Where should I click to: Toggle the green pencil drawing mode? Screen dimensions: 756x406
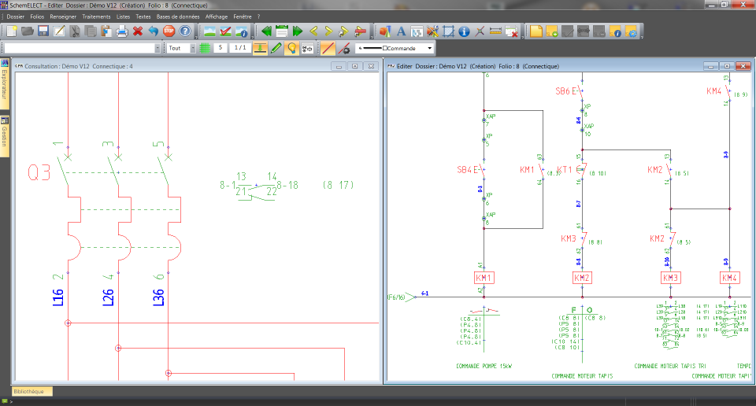(x=276, y=48)
